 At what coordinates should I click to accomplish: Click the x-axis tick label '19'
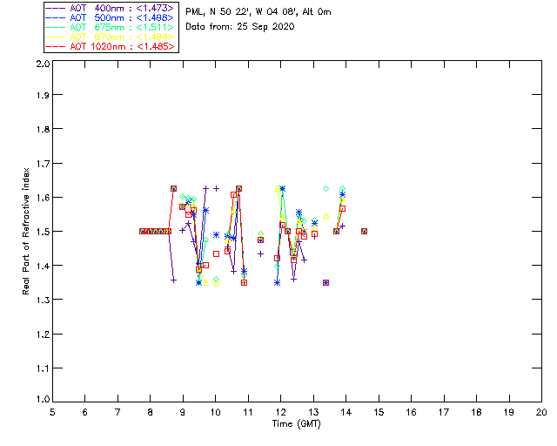coord(509,412)
